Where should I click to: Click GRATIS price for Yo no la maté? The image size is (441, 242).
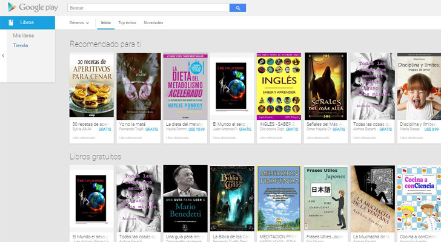click(x=151, y=129)
